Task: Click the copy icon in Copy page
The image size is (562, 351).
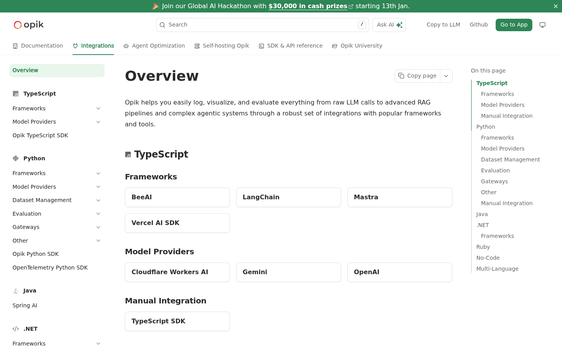Action: tap(401, 76)
